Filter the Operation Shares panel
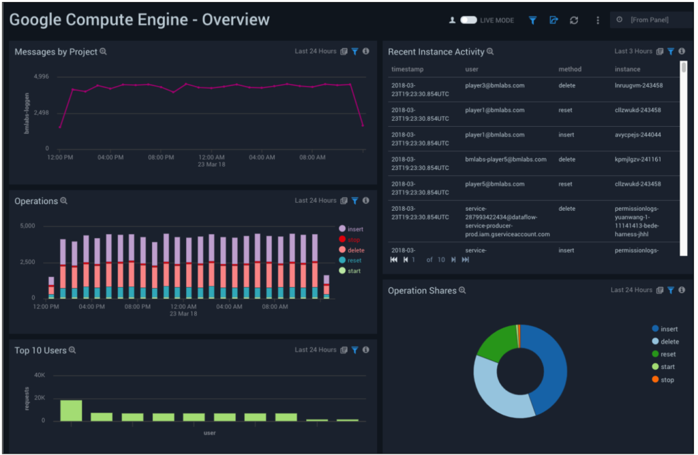Screen dimensions: 698x455 pyautogui.click(x=671, y=291)
